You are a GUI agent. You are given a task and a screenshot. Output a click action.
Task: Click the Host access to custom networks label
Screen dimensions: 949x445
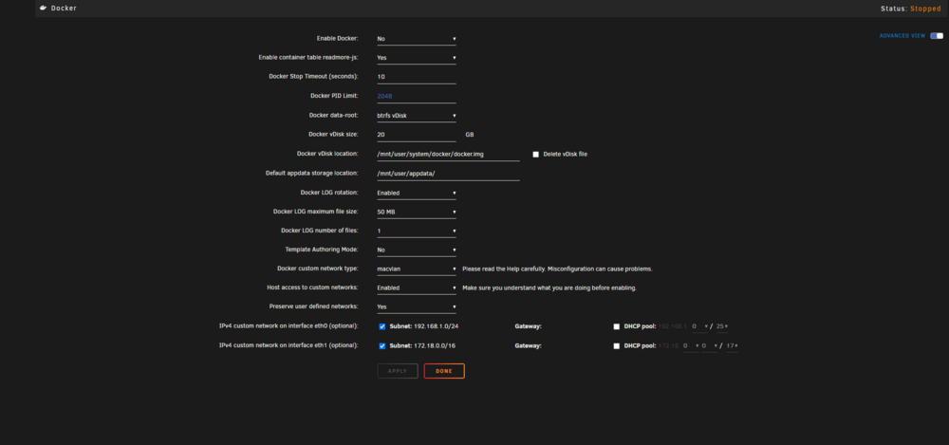coord(313,287)
